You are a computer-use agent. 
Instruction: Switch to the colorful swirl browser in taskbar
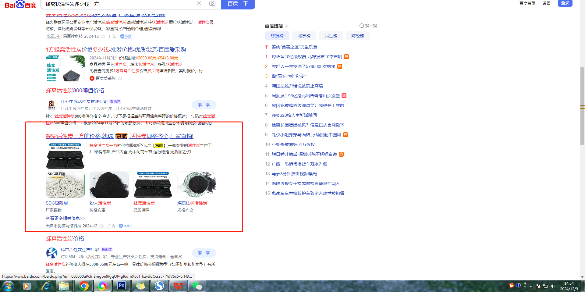pos(102,286)
